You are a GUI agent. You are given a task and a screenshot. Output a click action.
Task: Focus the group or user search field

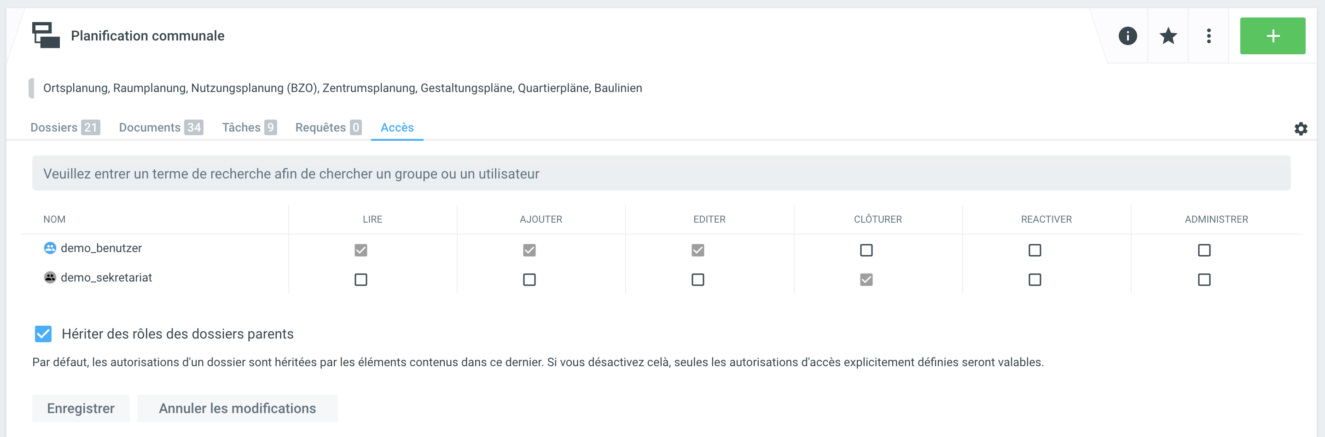[661, 174]
